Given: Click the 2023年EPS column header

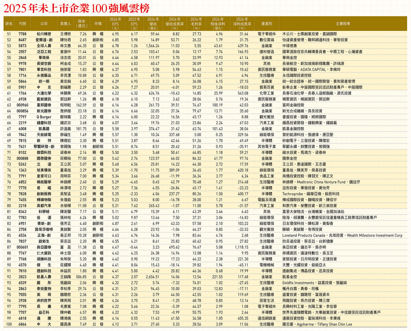Looking at the screenshot, I should click(x=134, y=24).
